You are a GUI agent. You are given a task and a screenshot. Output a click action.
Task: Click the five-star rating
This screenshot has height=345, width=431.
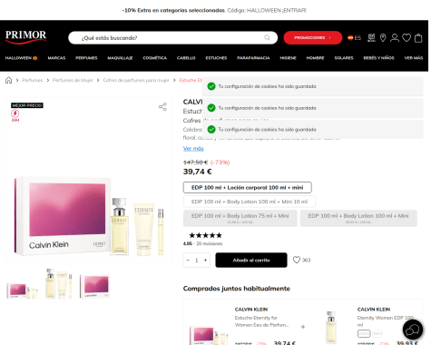tap(205, 235)
